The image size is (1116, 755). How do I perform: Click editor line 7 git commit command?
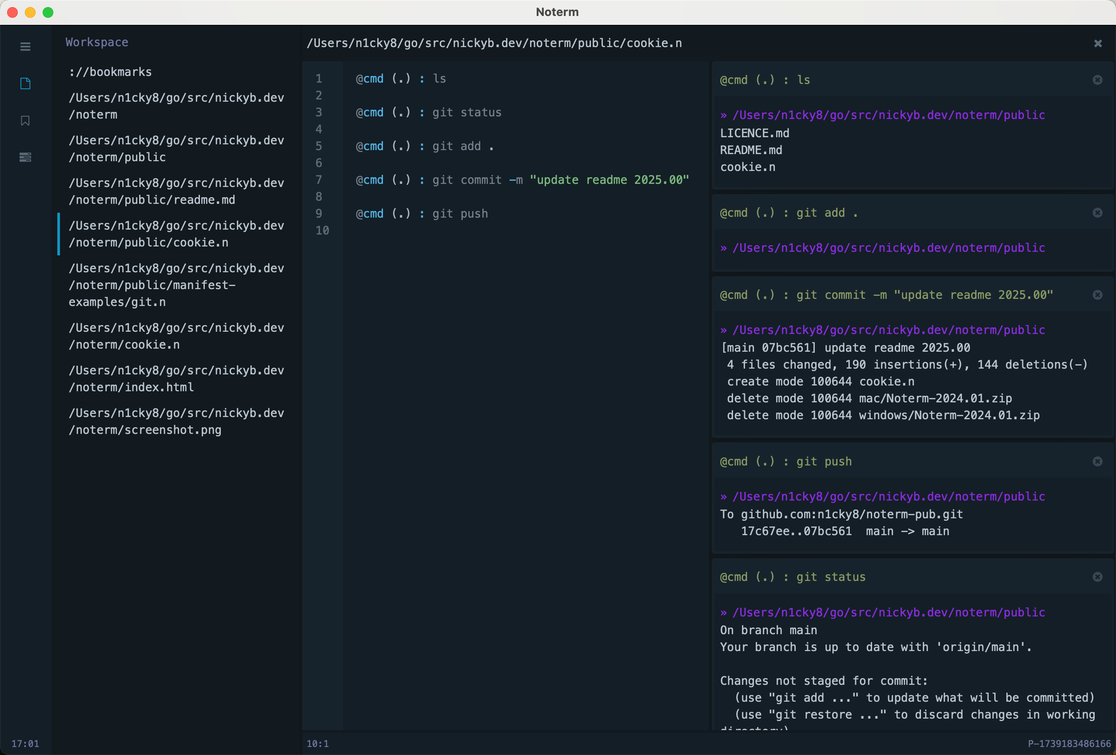pyautogui.click(x=522, y=180)
